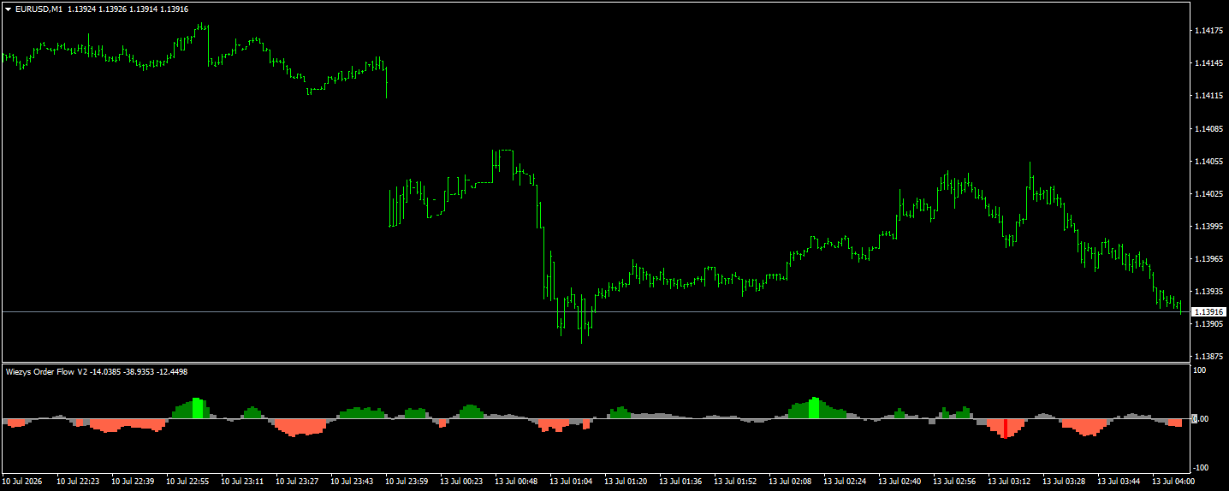Click the 1.14115 price axis label
Screen dimensions: 1229x491
click(1208, 96)
